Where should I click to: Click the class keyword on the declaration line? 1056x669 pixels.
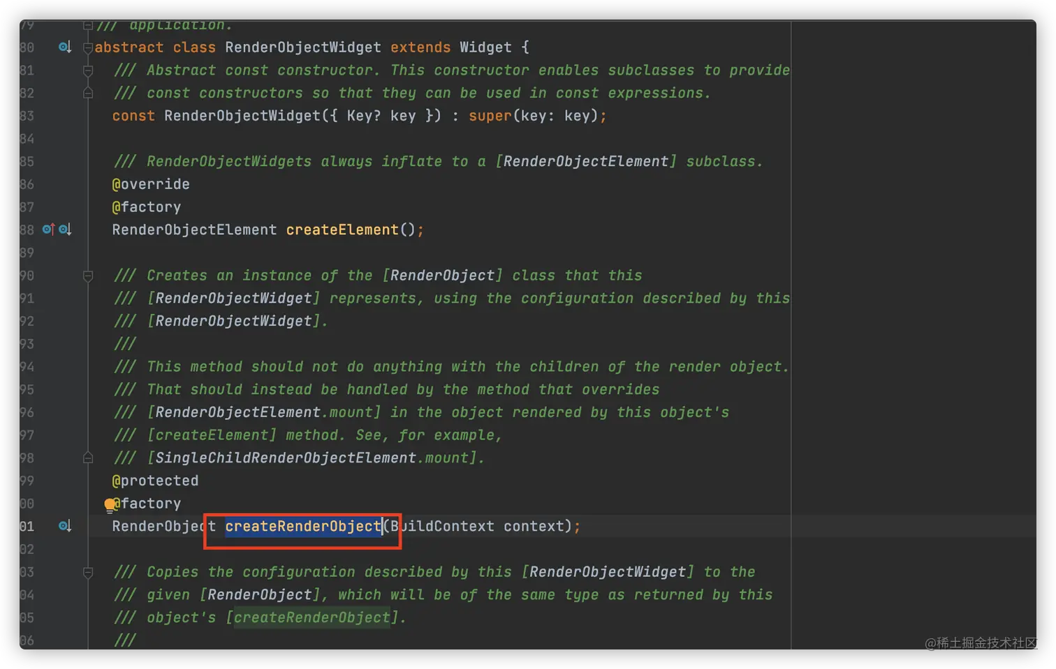pyautogui.click(x=194, y=47)
